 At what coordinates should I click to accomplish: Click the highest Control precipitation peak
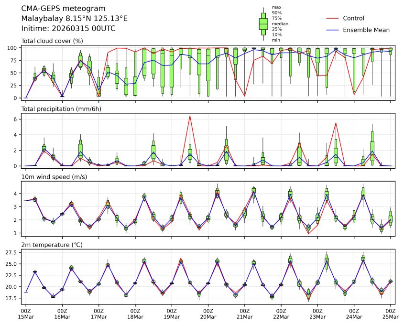190,116
